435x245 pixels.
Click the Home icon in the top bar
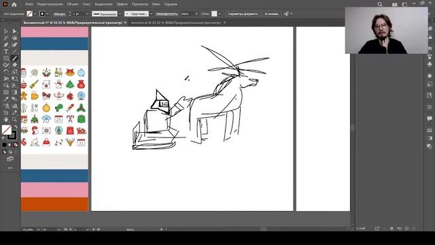click(x=14, y=5)
